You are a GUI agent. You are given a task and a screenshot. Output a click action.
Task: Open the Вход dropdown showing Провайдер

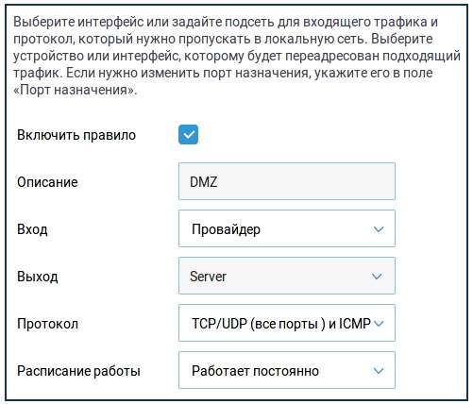click(x=287, y=228)
